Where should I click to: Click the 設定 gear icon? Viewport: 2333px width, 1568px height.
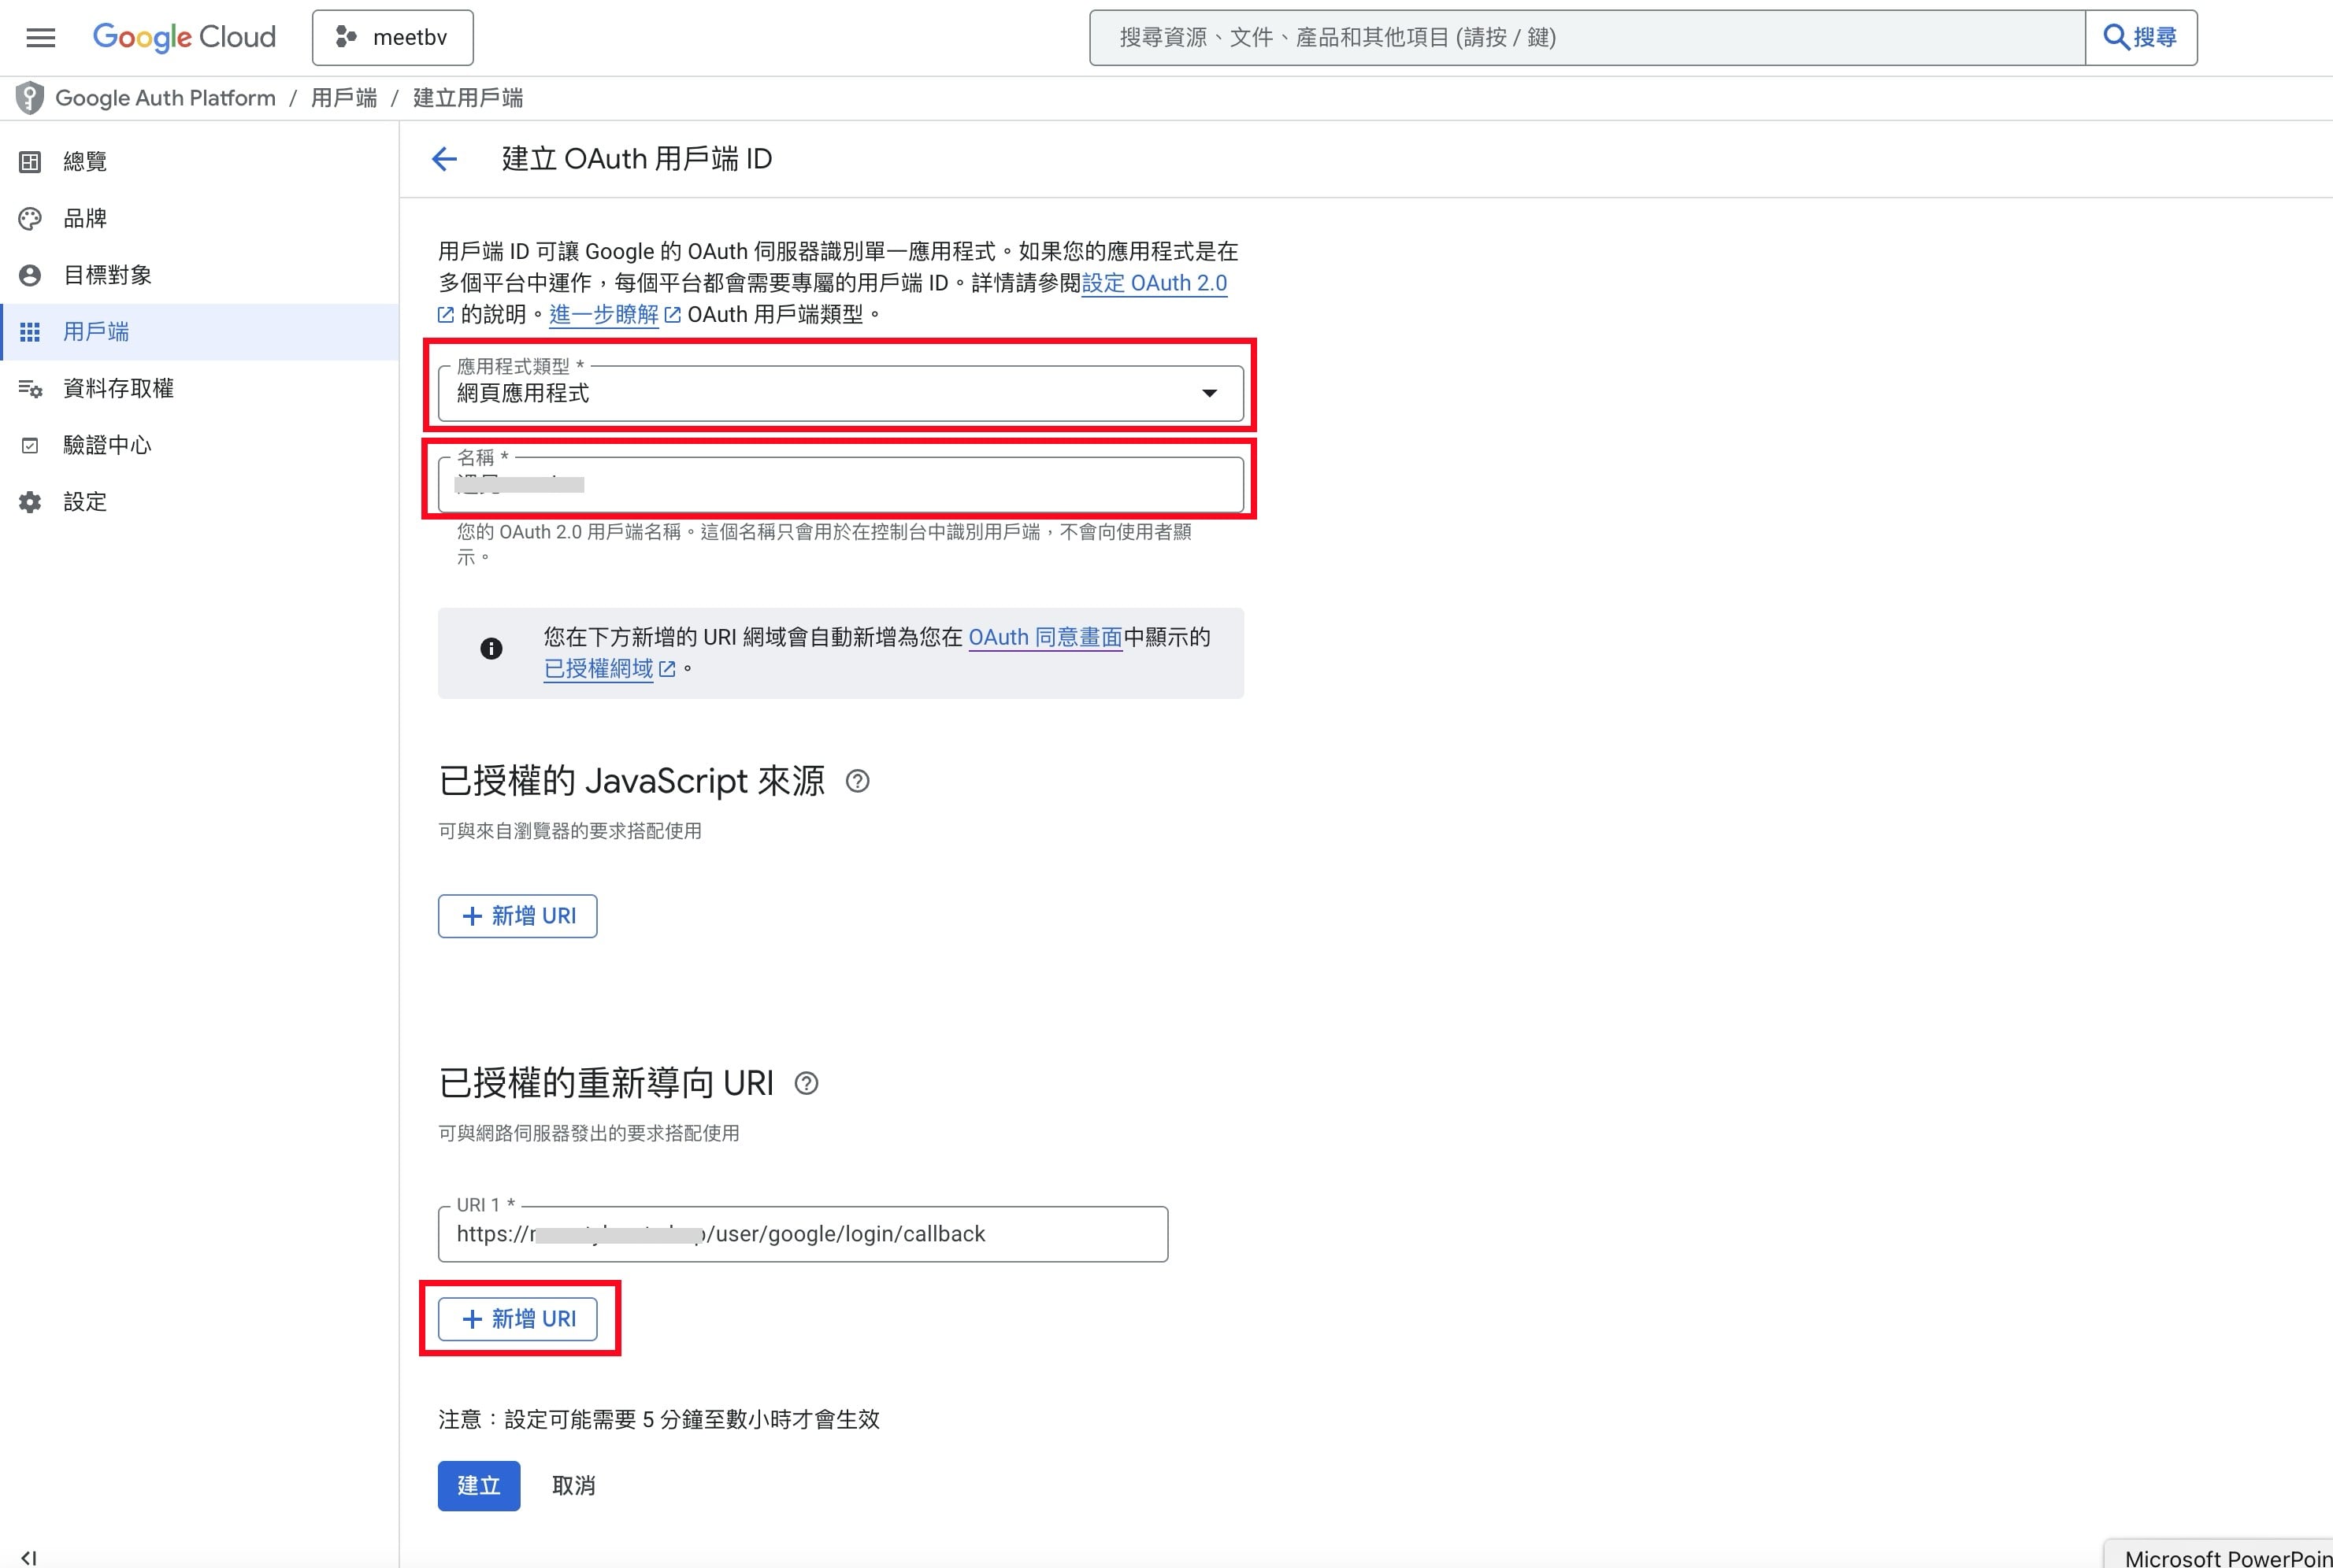(30, 502)
